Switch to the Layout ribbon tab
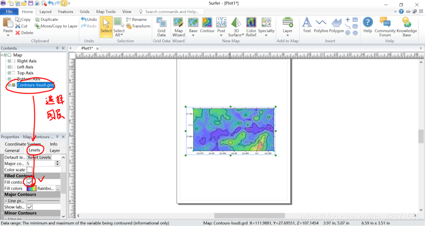The height and width of the screenshot is (226, 425). tap(45, 12)
